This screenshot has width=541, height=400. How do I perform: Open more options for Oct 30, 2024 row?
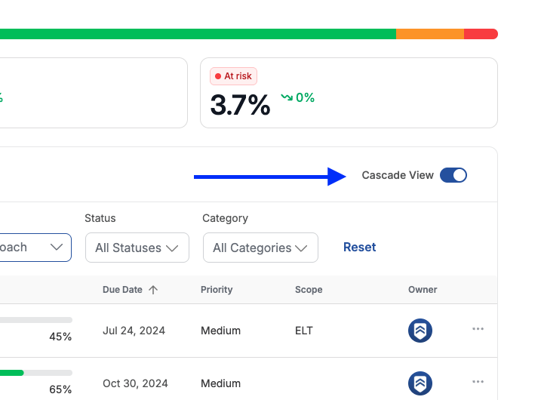(x=478, y=382)
